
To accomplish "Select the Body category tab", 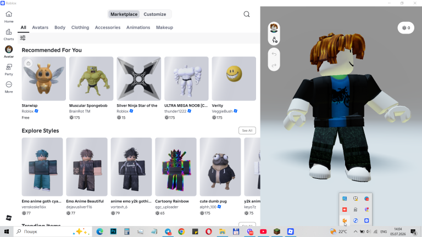I will (x=60, y=27).
